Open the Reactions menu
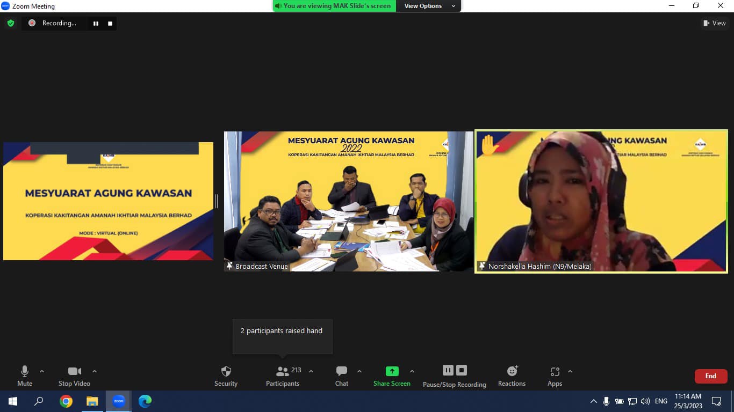This screenshot has width=734, height=412. [512, 376]
